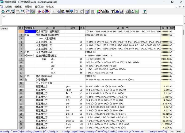Image resolution: width=185 pixels, height=133 pixels.
Task: Click the Qd toolbar icon
Action: 33,11
